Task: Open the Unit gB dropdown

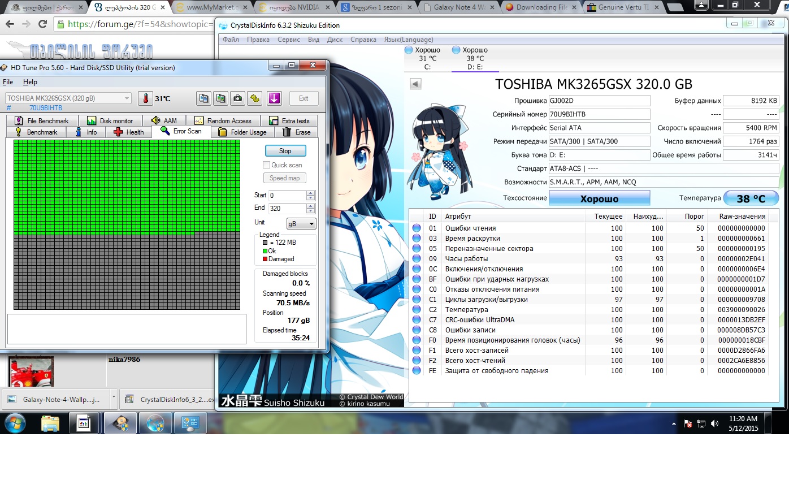Action: (x=301, y=223)
